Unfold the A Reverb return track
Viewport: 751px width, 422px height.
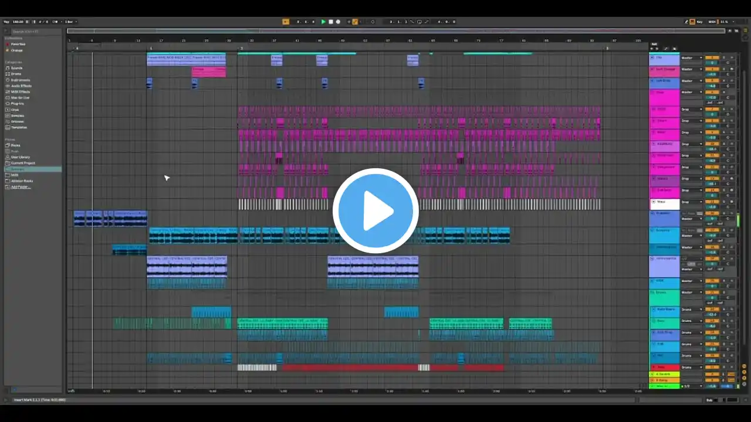click(652, 374)
